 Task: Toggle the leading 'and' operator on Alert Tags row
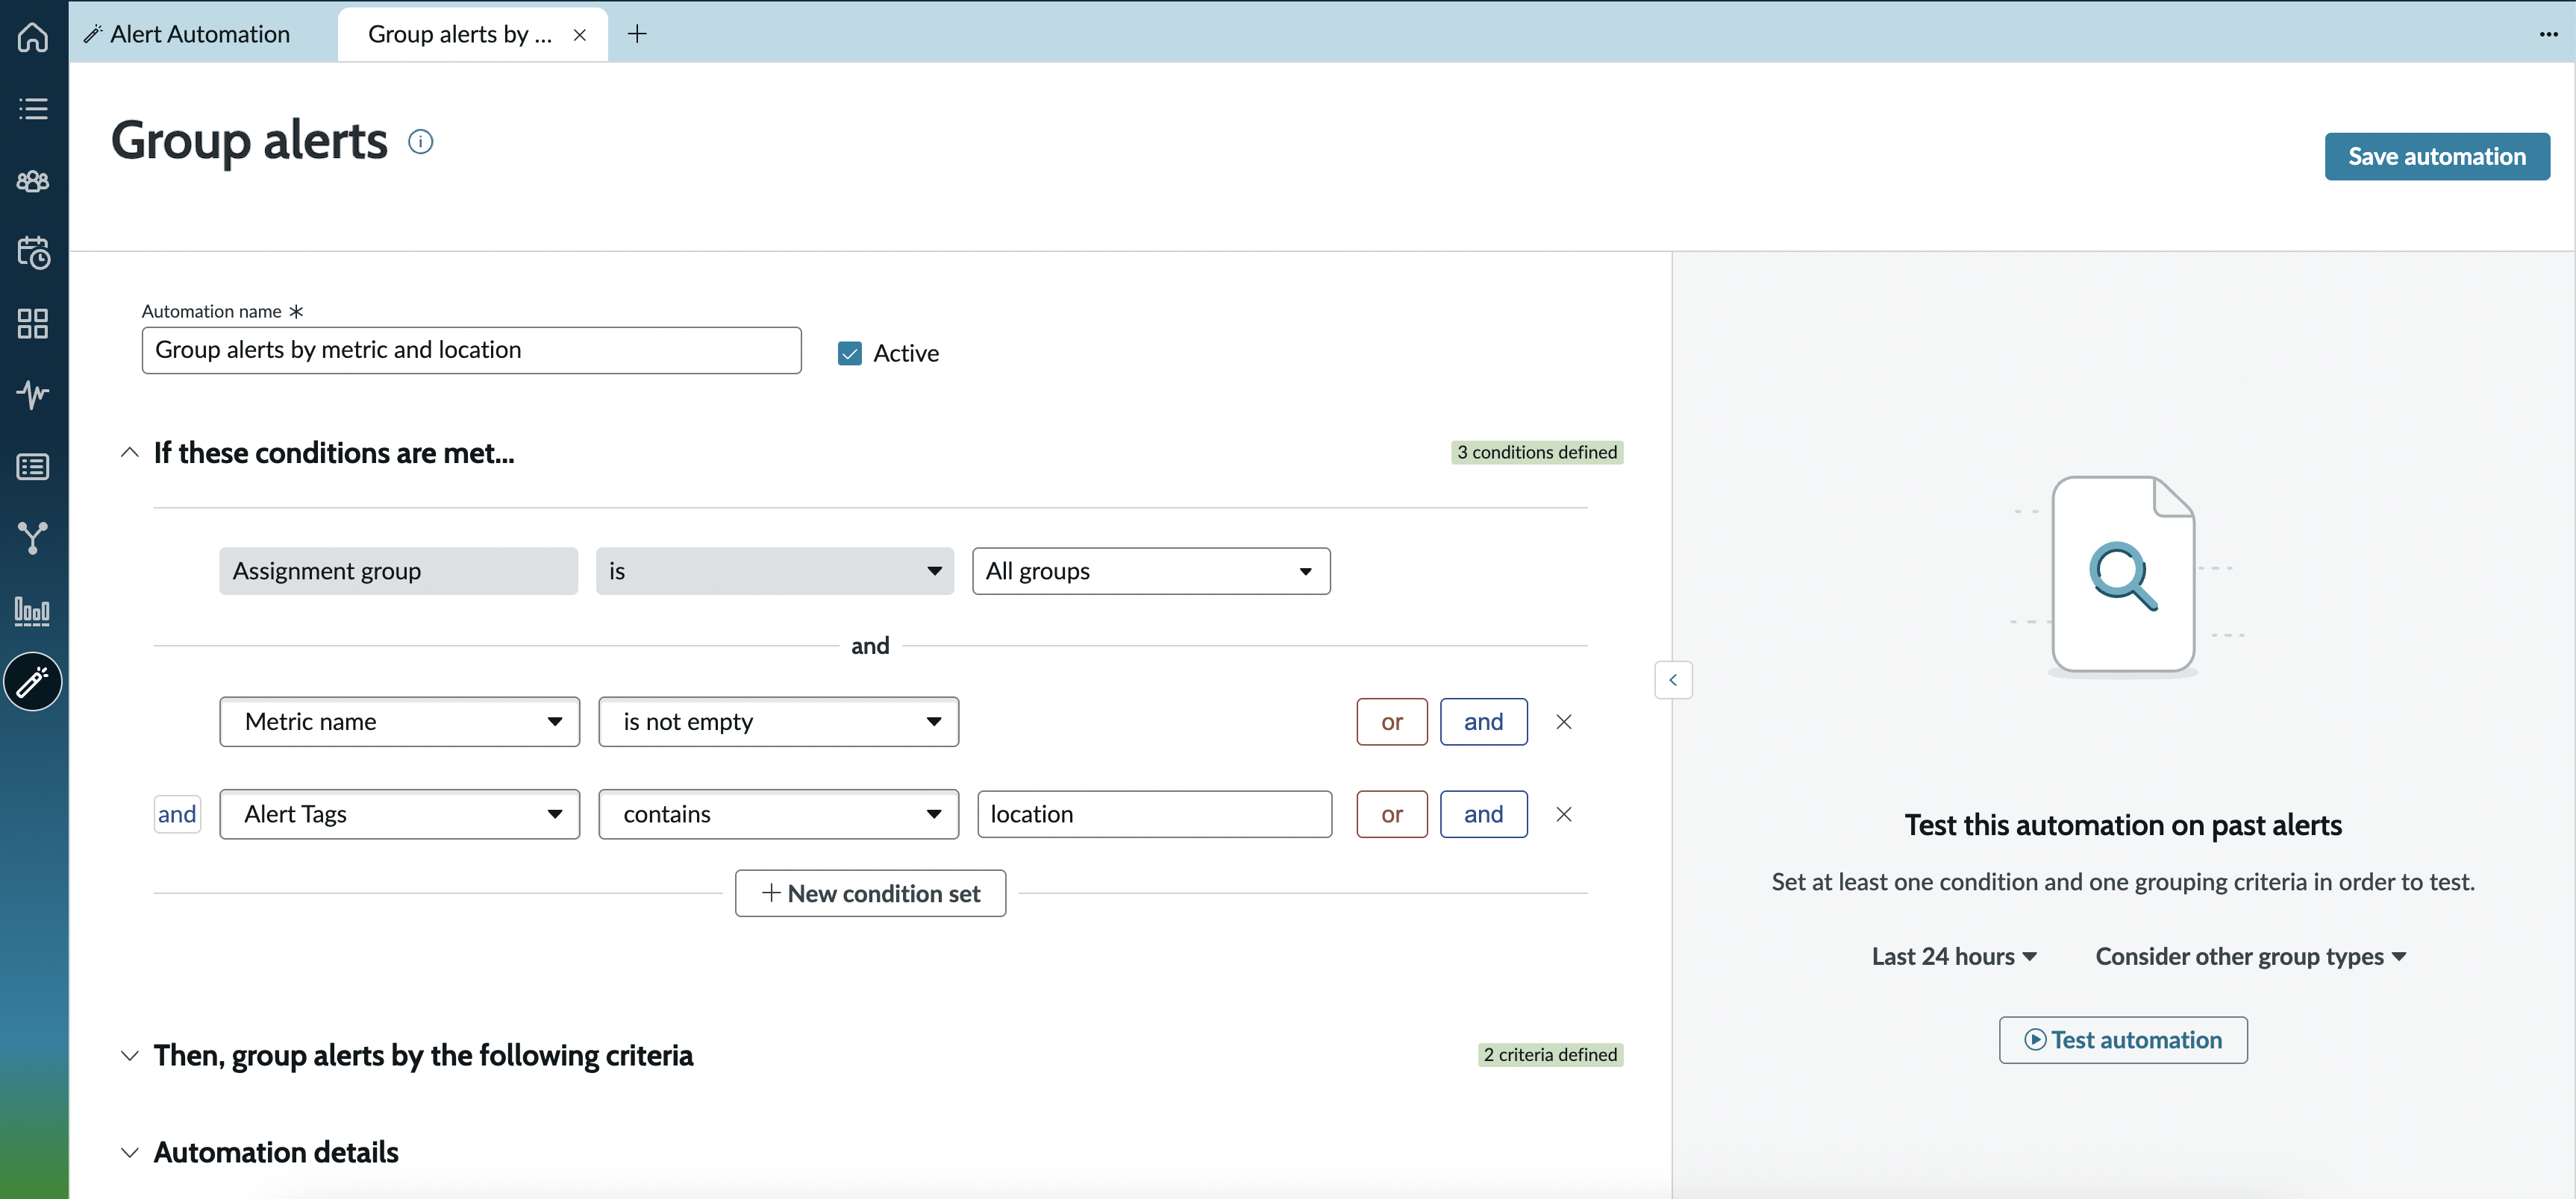(x=177, y=814)
